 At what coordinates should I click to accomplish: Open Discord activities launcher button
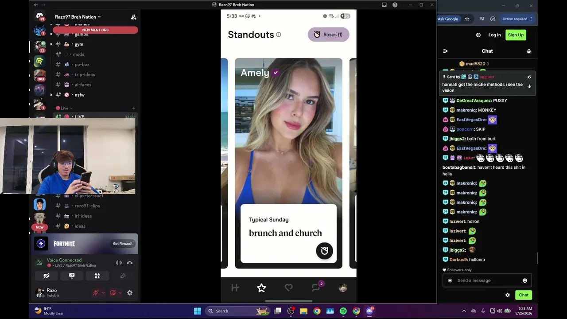point(97,276)
